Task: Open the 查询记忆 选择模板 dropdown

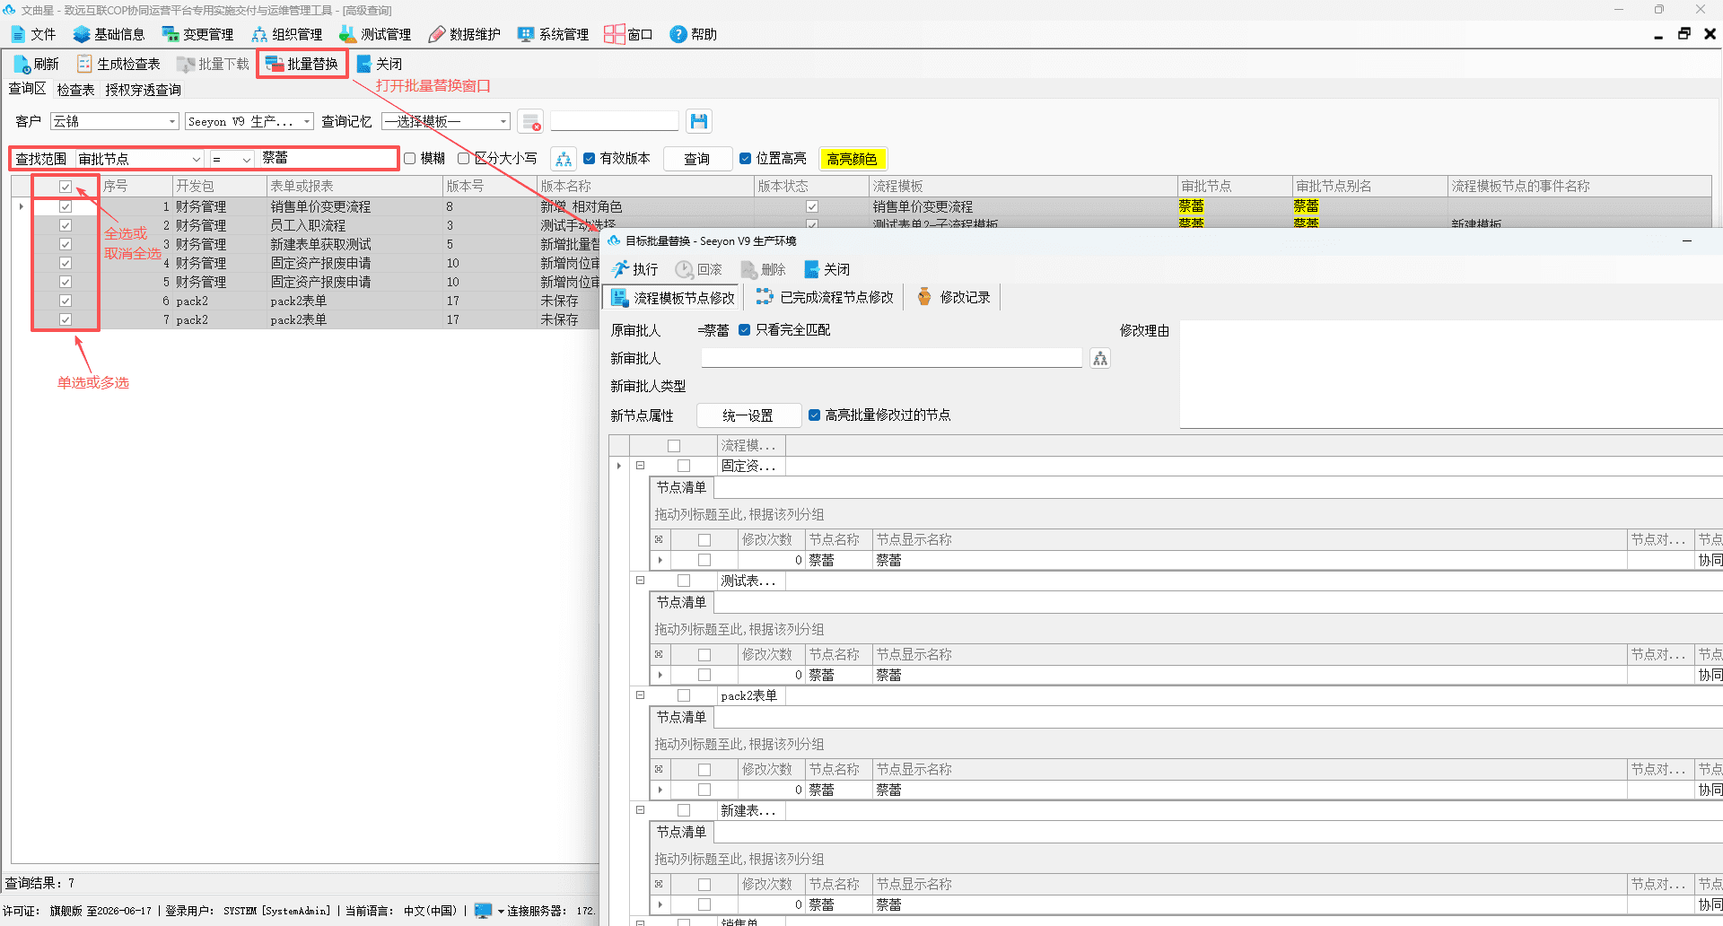Action: click(x=446, y=121)
